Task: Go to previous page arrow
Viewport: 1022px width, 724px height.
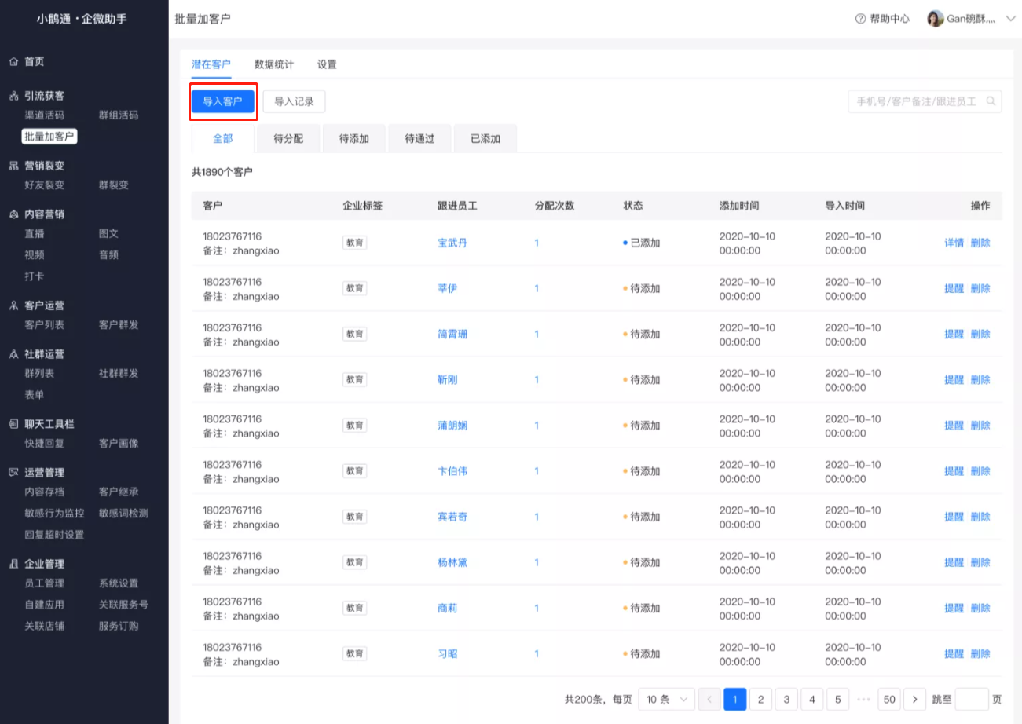Action: [x=709, y=699]
